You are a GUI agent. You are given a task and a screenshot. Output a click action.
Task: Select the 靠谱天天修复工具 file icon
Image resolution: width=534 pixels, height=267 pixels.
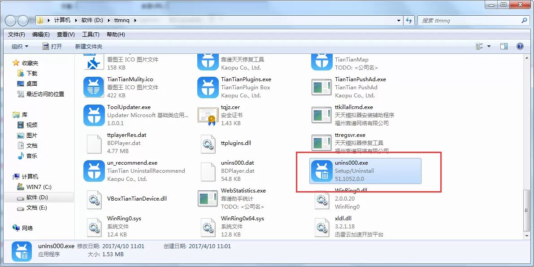pos(208,61)
